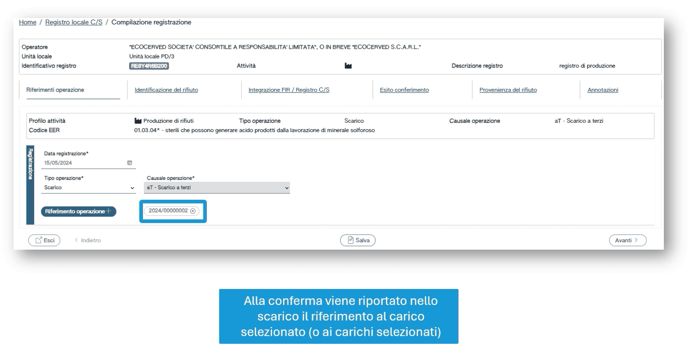Click the Data registrazione date field
695x352 pixels.
[x=84, y=163]
